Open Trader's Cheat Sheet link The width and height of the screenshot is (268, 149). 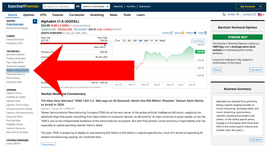pyautogui.click(x=18, y=70)
